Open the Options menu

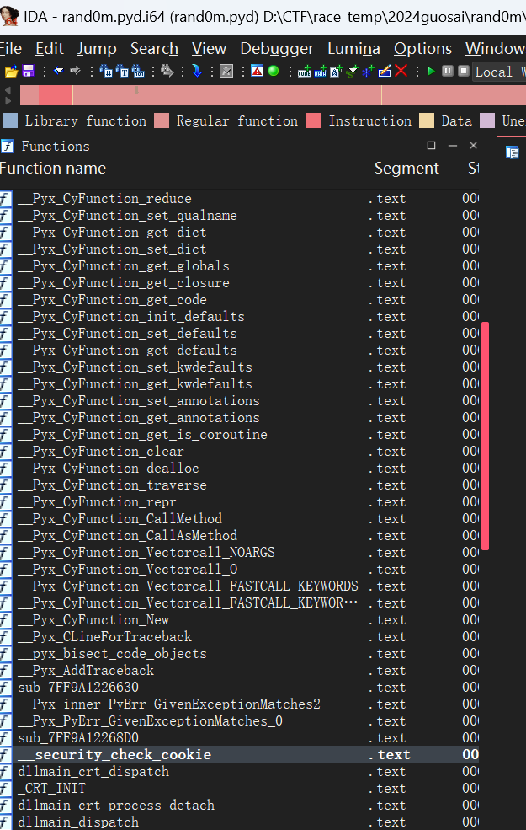[x=422, y=49]
